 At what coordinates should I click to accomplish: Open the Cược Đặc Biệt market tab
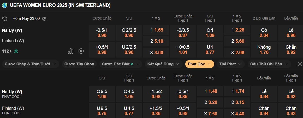(x=120, y=64)
